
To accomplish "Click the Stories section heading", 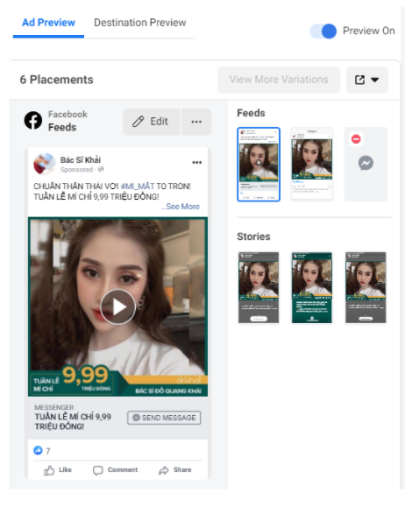I will tap(253, 236).
